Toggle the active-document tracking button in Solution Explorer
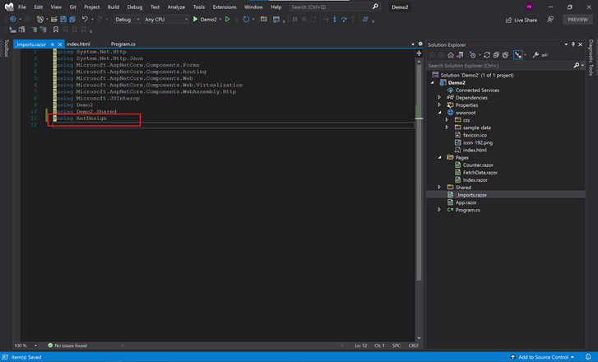The image size is (598, 362). click(x=518, y=55)
